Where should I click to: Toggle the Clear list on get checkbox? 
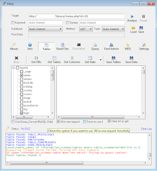[x=109, y=121]
